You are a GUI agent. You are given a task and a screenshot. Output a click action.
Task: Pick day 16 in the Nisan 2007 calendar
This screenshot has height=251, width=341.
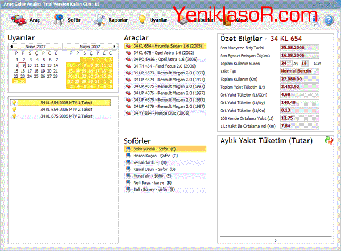tap(22, 70)
